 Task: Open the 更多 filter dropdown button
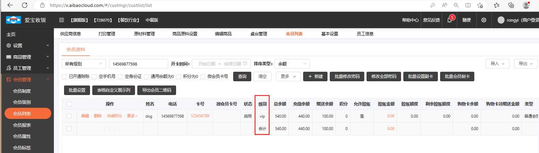tap(288, 76)
